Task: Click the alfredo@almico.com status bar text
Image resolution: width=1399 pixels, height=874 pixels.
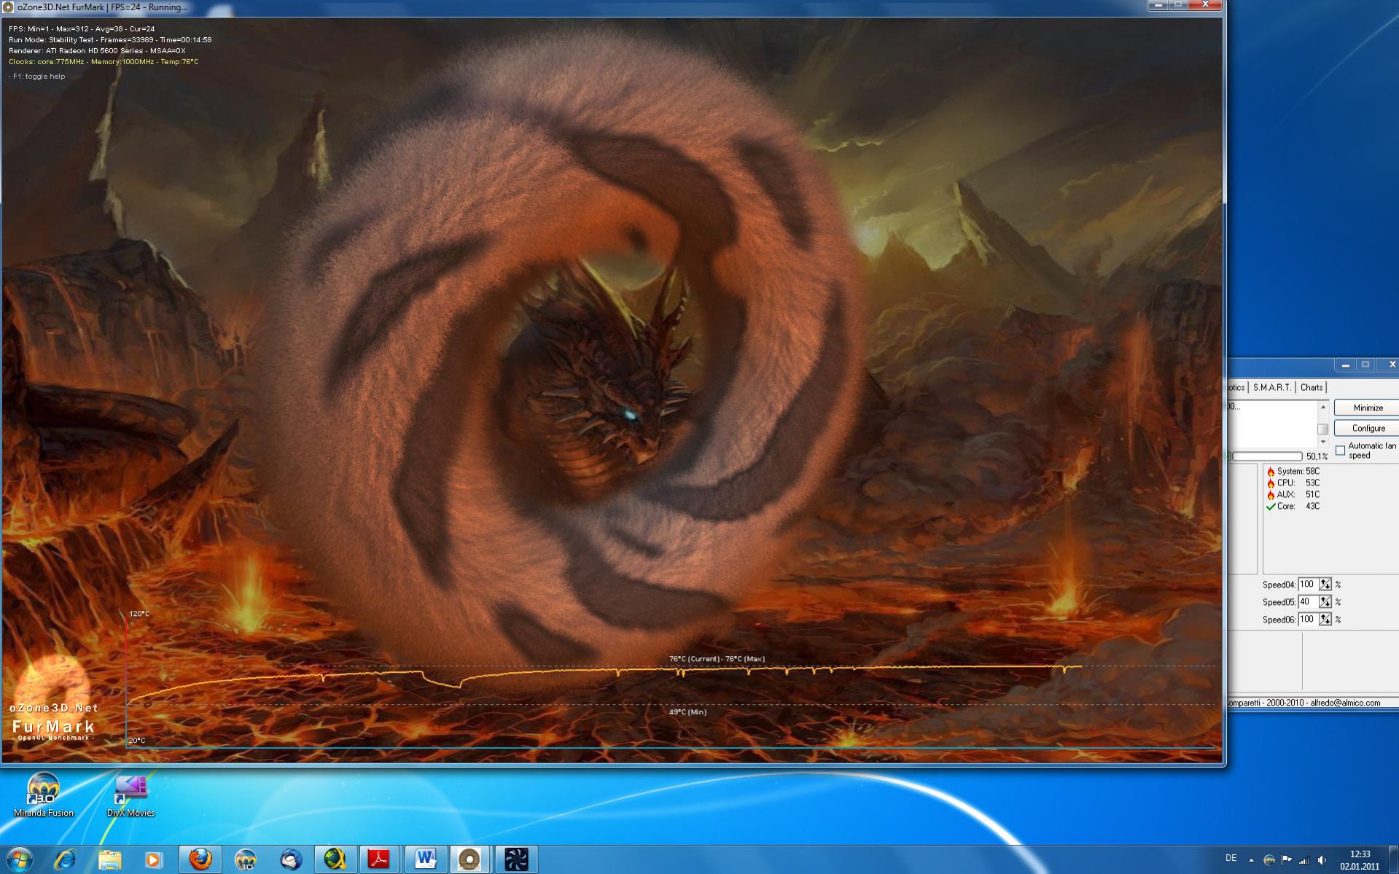Action: [1345, 703]
